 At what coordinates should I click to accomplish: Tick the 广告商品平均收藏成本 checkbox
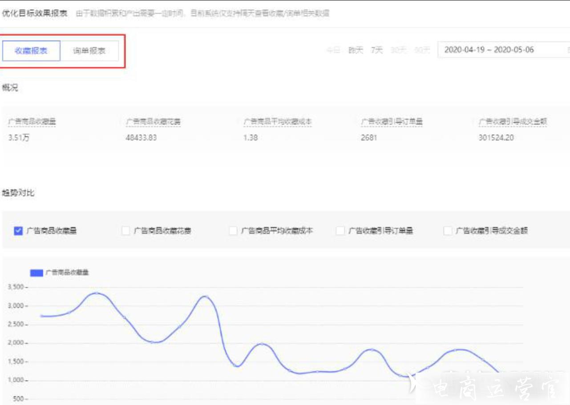pyautogui.click(x=233, y=231)
